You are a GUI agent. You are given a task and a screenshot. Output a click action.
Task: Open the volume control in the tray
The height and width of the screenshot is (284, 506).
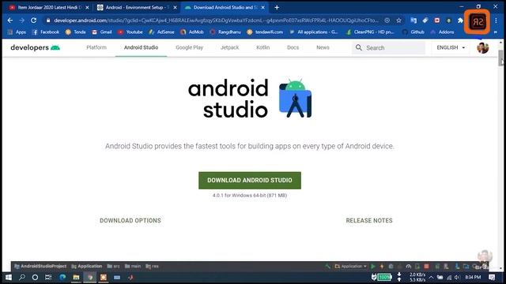coord(457,277)
